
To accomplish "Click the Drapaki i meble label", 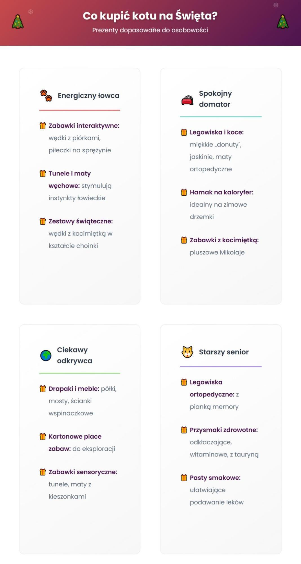I will point(74,389).
